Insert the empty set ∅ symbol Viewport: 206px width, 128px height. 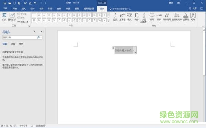click(x=94, y=20)
